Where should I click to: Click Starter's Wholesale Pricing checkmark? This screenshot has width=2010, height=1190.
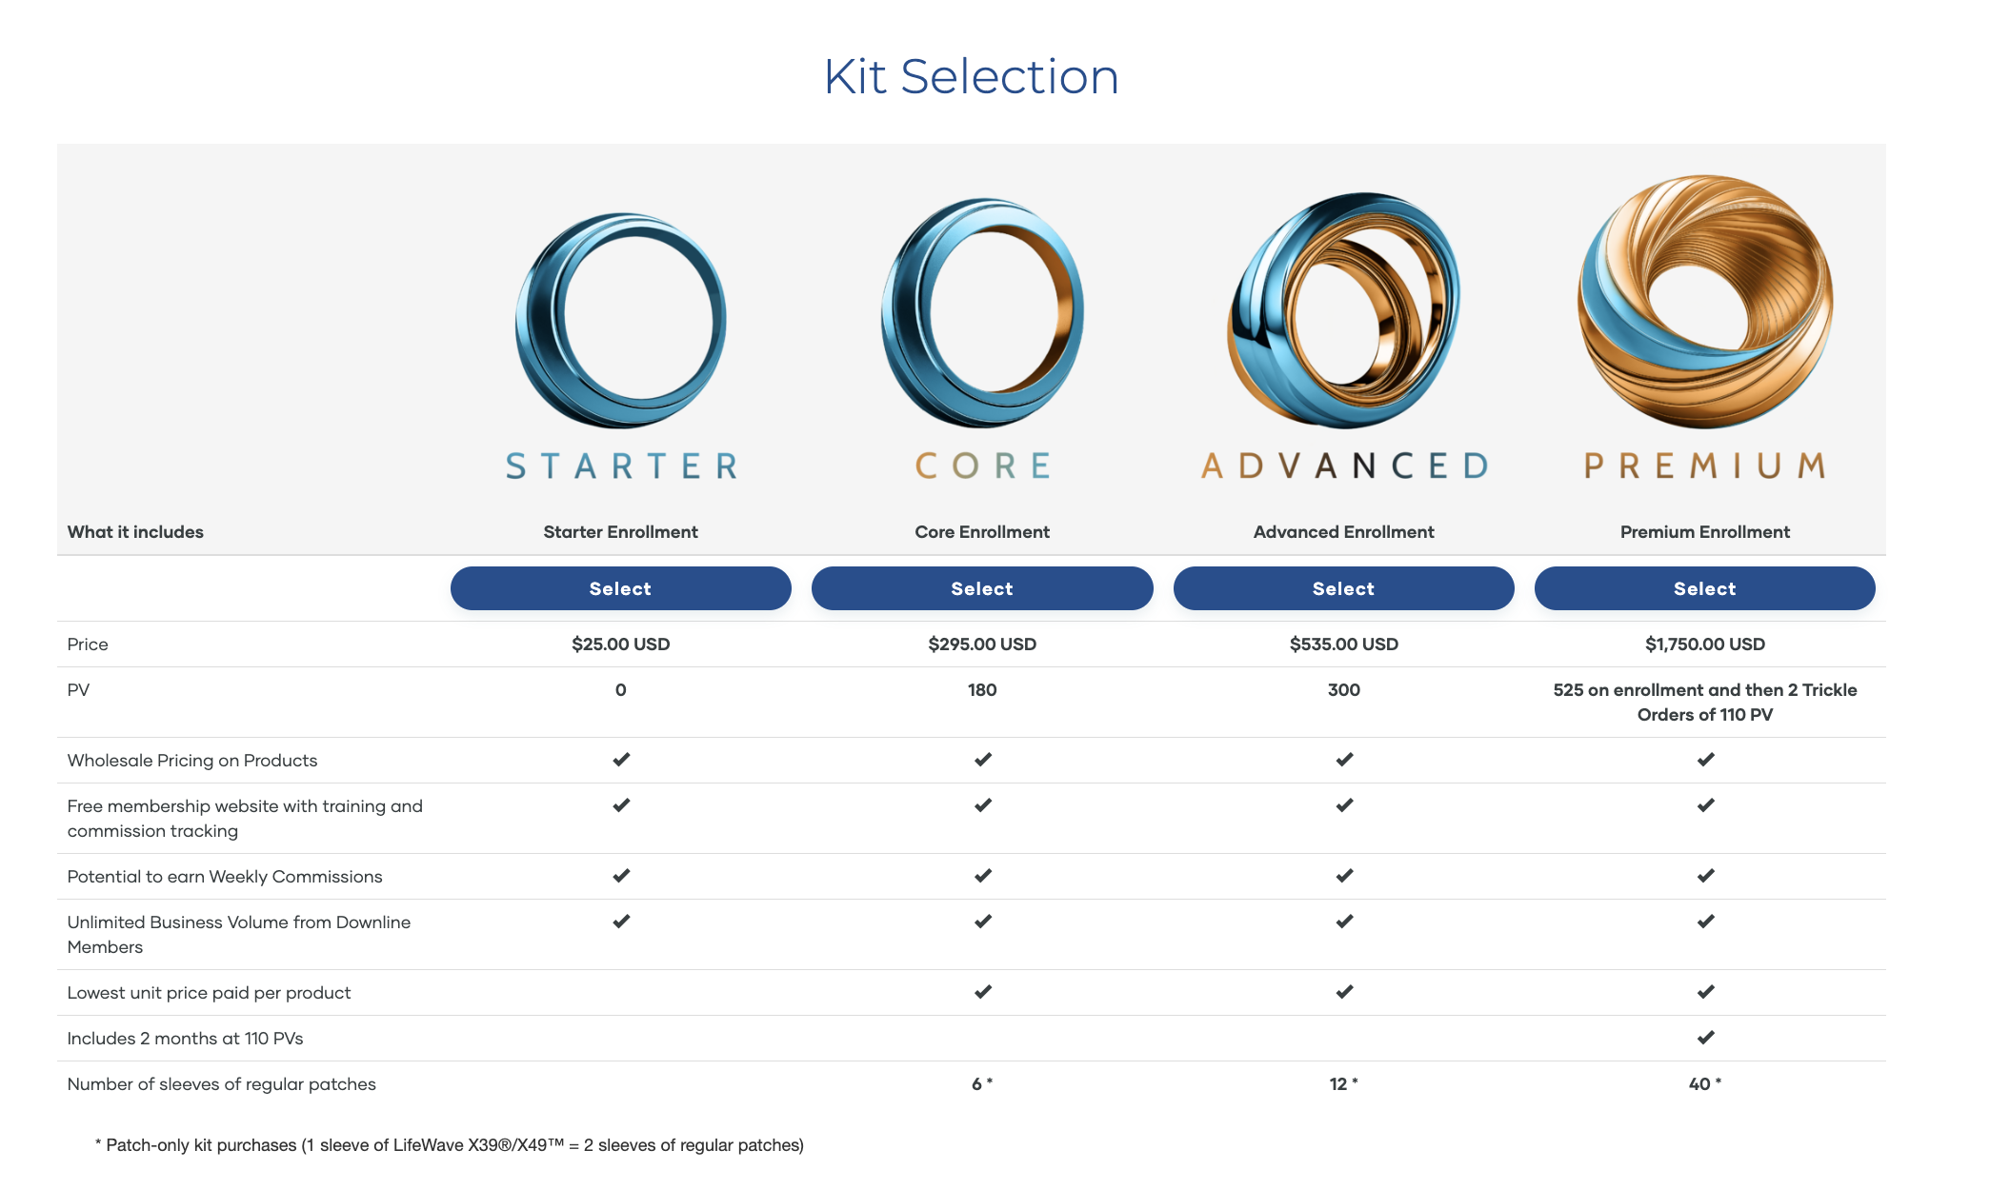pyautogui.click(x=621, y=760)
